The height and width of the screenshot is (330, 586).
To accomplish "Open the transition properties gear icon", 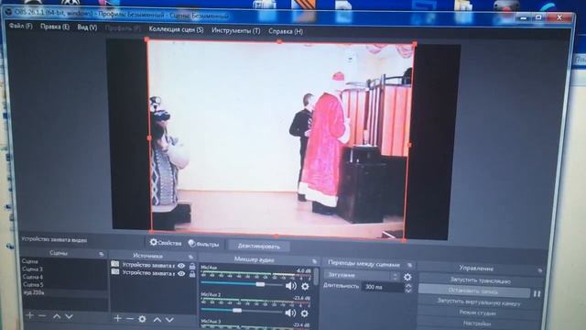I will pos(407,277).
